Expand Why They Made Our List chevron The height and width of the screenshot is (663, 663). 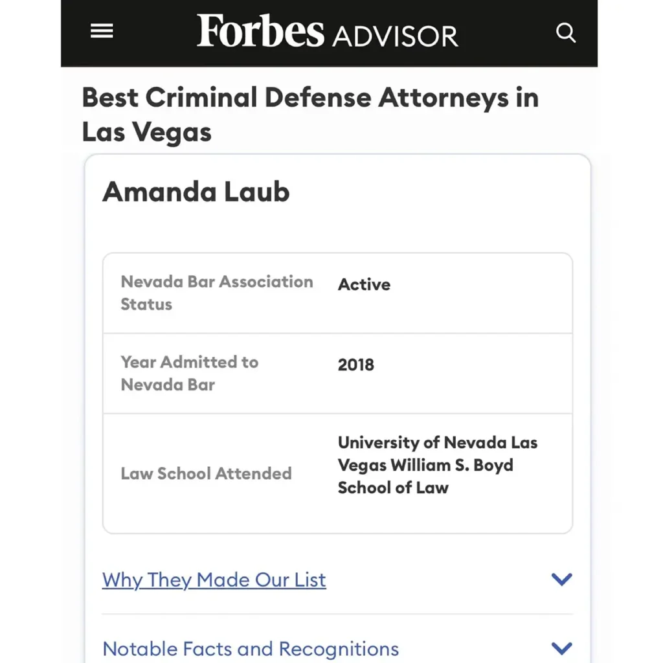(x=561, y=579)
